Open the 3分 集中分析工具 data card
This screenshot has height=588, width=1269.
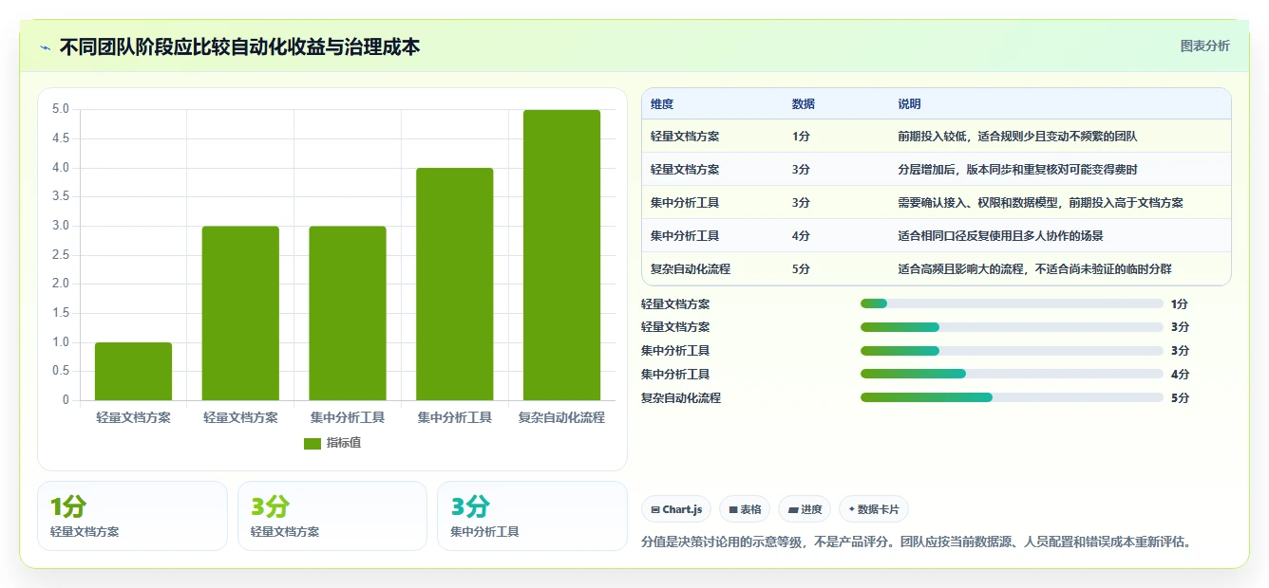click(532, 516)
